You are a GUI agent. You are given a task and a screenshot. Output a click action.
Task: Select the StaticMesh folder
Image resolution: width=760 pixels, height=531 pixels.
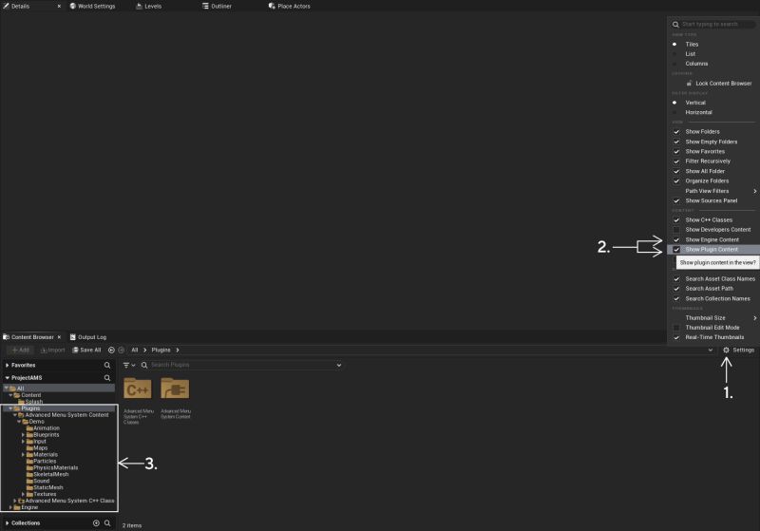pyautogui.click(x=48, y=487)
